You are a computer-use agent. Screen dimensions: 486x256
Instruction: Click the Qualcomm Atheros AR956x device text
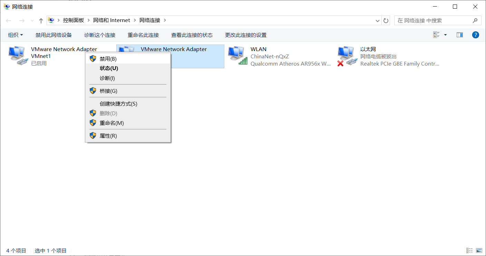pos(291,64)
